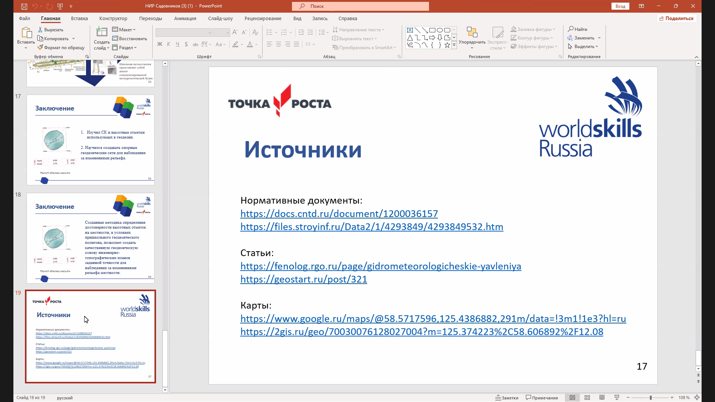Switch to Slide Sorter view icon
The width and height of the screenshot is (715, 402).
[587, 398]
